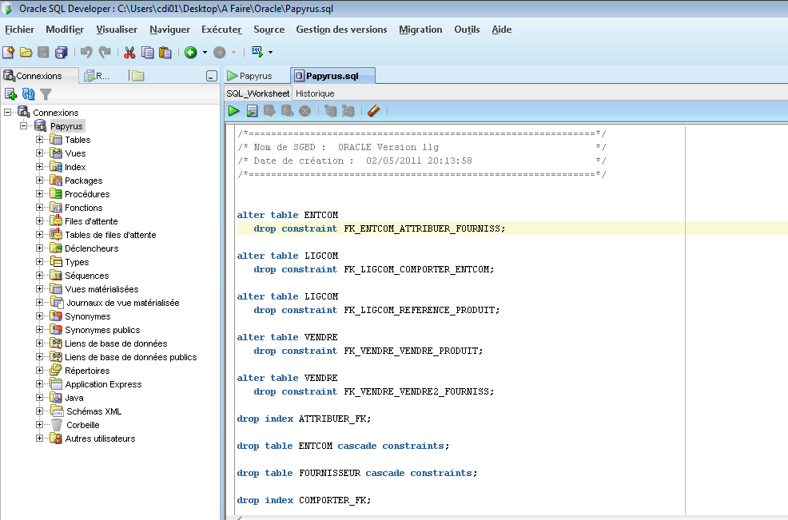Click the Save All icon
The width and height of the screenshot is (788, 520).
tap(61, 53)
